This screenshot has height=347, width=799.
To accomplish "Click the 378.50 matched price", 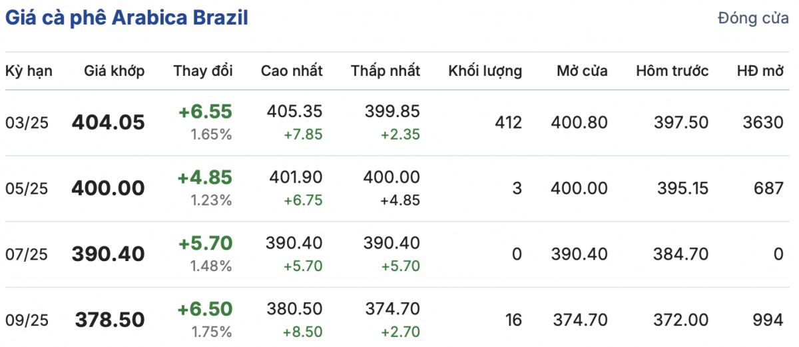I will 110,320.
